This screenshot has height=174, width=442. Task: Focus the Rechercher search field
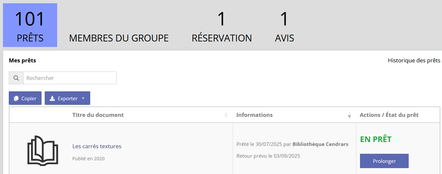[x=70, y=78]
